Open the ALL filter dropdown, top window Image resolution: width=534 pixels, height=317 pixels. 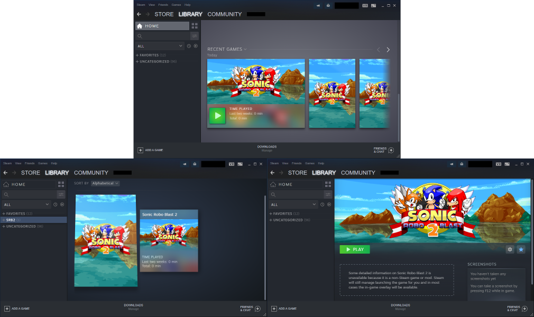[160, 46]
